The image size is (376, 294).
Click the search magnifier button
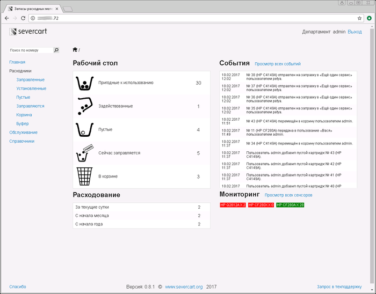pos(56,50)
